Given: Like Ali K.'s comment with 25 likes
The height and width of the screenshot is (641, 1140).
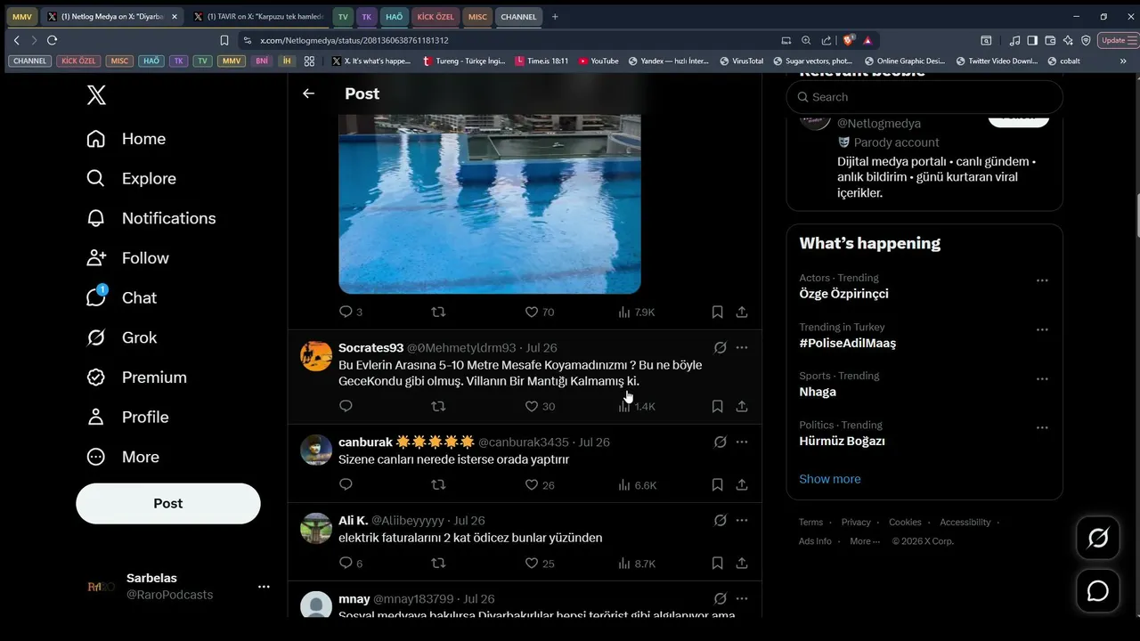Looking at the screenshot, I should (539, 564).
